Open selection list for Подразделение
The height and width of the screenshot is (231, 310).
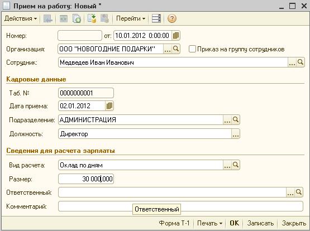point(227,119)
